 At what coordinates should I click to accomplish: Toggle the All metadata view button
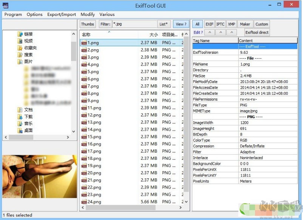pos(197,24)
